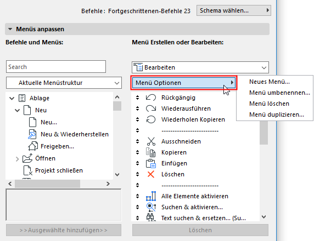Click the clipboard icon beside Einfügen
The height and width of the screenshot is (241, 314).
pyautogui.click(x=151, y=163)
